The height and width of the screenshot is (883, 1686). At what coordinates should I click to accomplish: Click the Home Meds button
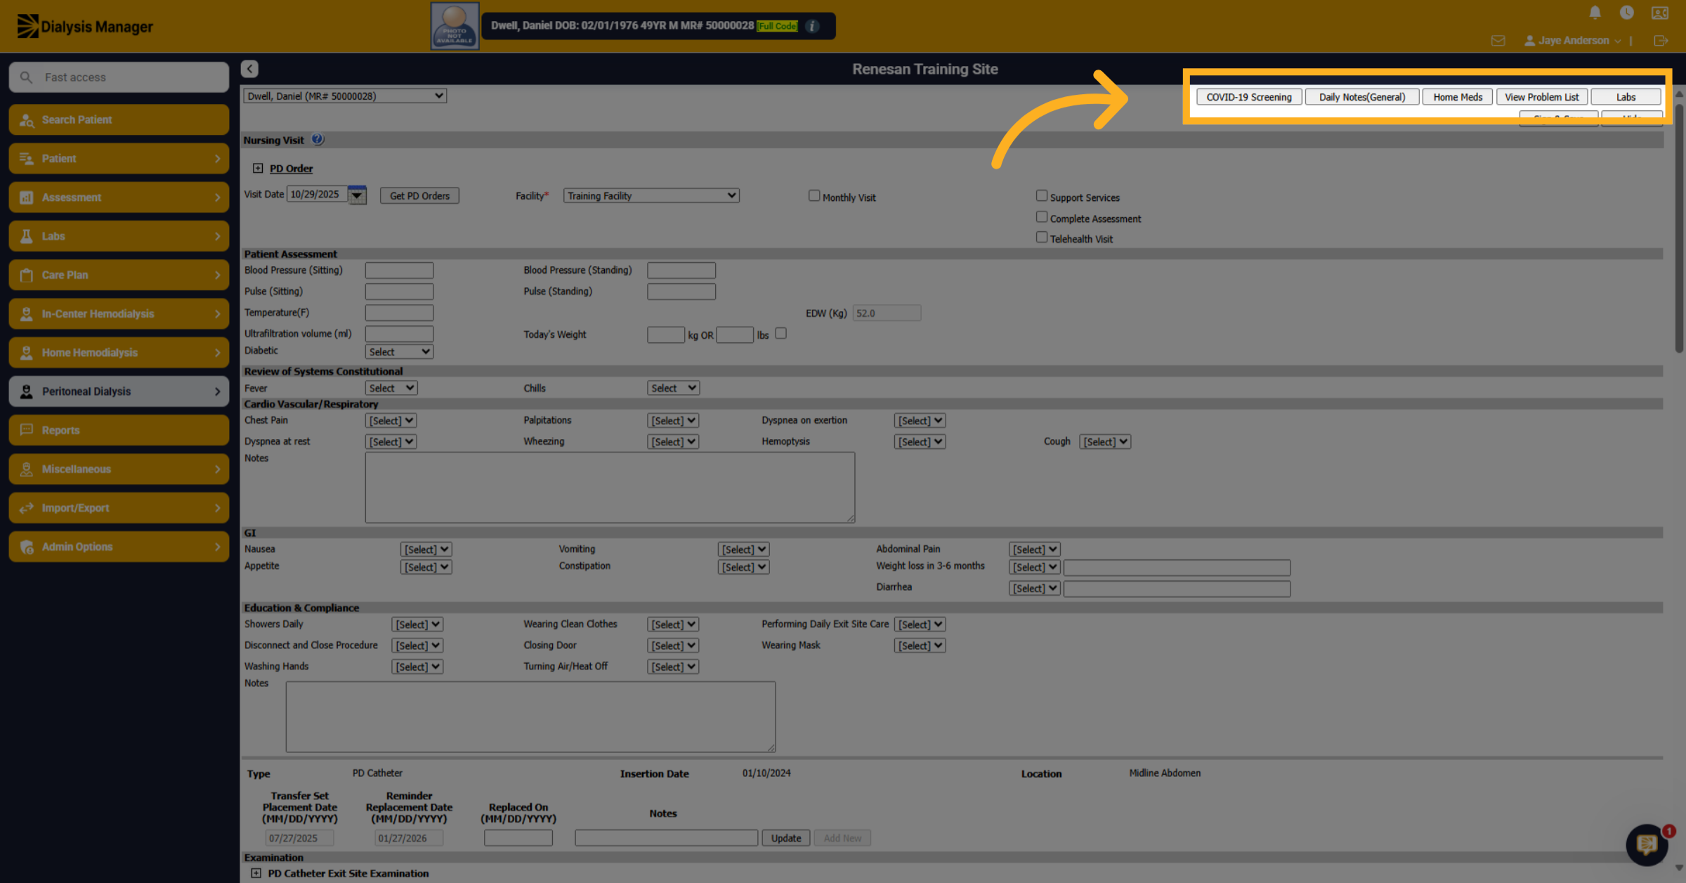click(1458, 97)
